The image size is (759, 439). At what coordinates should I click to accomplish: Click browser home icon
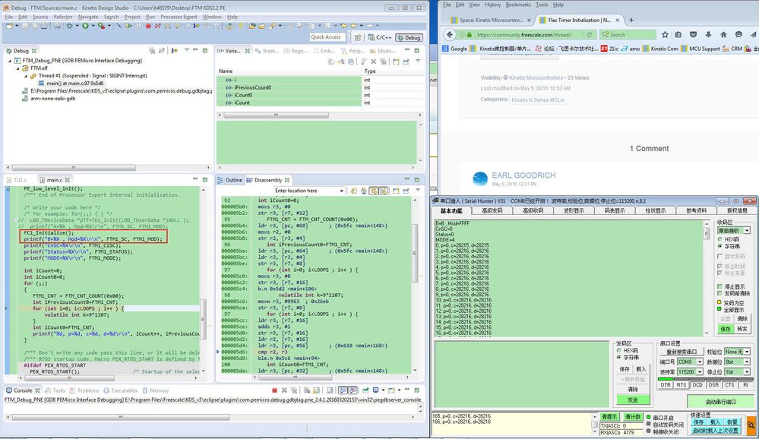723,34
